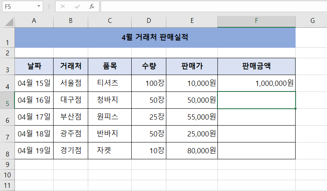Click the date cell '04월 17일'
The height and width of the screenshot is (191, 327).
tap(34, 117)
